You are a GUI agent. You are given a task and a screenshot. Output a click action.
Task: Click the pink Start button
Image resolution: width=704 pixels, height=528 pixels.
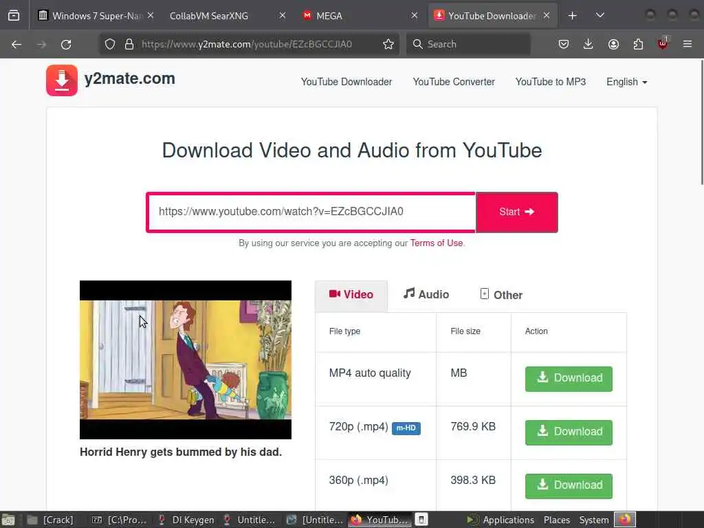(x=517, y=212)
